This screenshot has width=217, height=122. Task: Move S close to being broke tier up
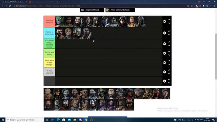pos(169,31)
